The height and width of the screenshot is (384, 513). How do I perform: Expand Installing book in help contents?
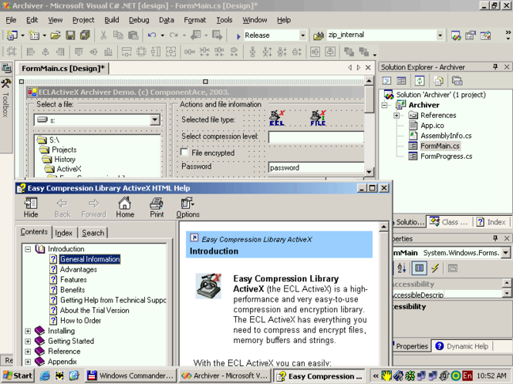coord(28,331)
